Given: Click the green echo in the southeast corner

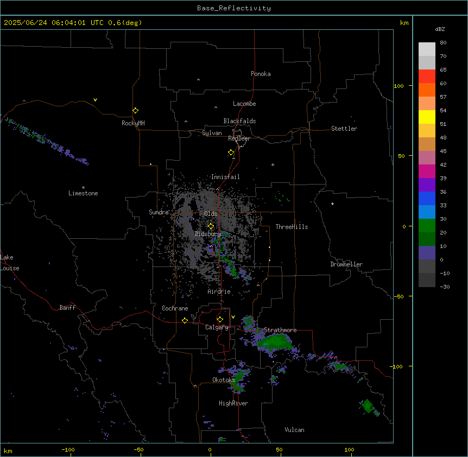Looking at the screenshot, I should [x=368, y=406].
